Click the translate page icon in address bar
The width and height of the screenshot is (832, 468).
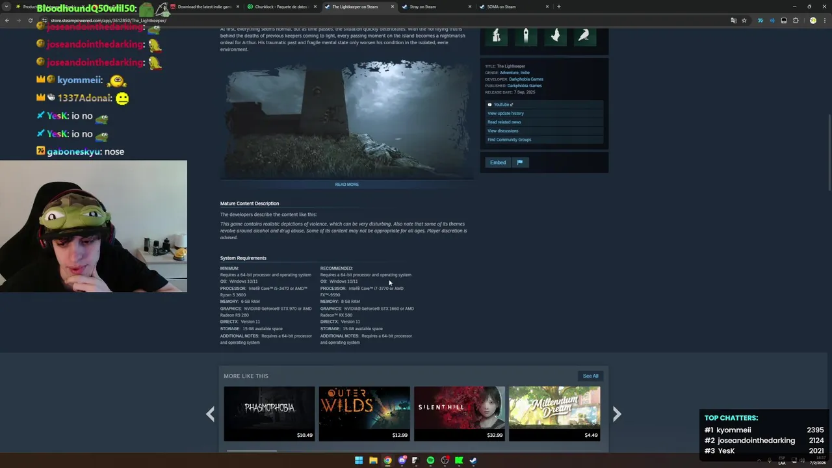coord(733,20)
